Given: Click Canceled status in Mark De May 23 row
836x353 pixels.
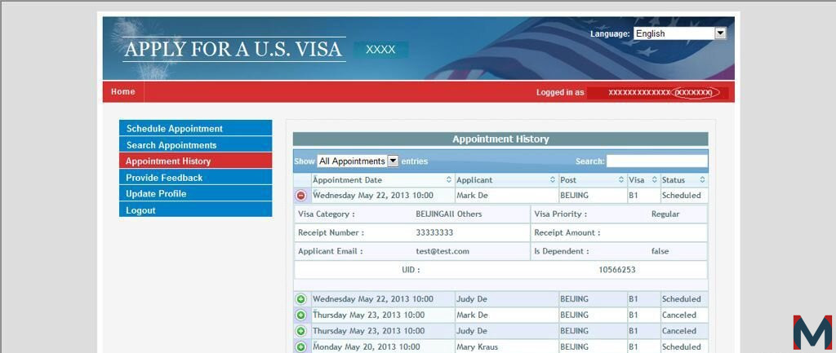Looking at the screenshot, I should click(684, 315).
